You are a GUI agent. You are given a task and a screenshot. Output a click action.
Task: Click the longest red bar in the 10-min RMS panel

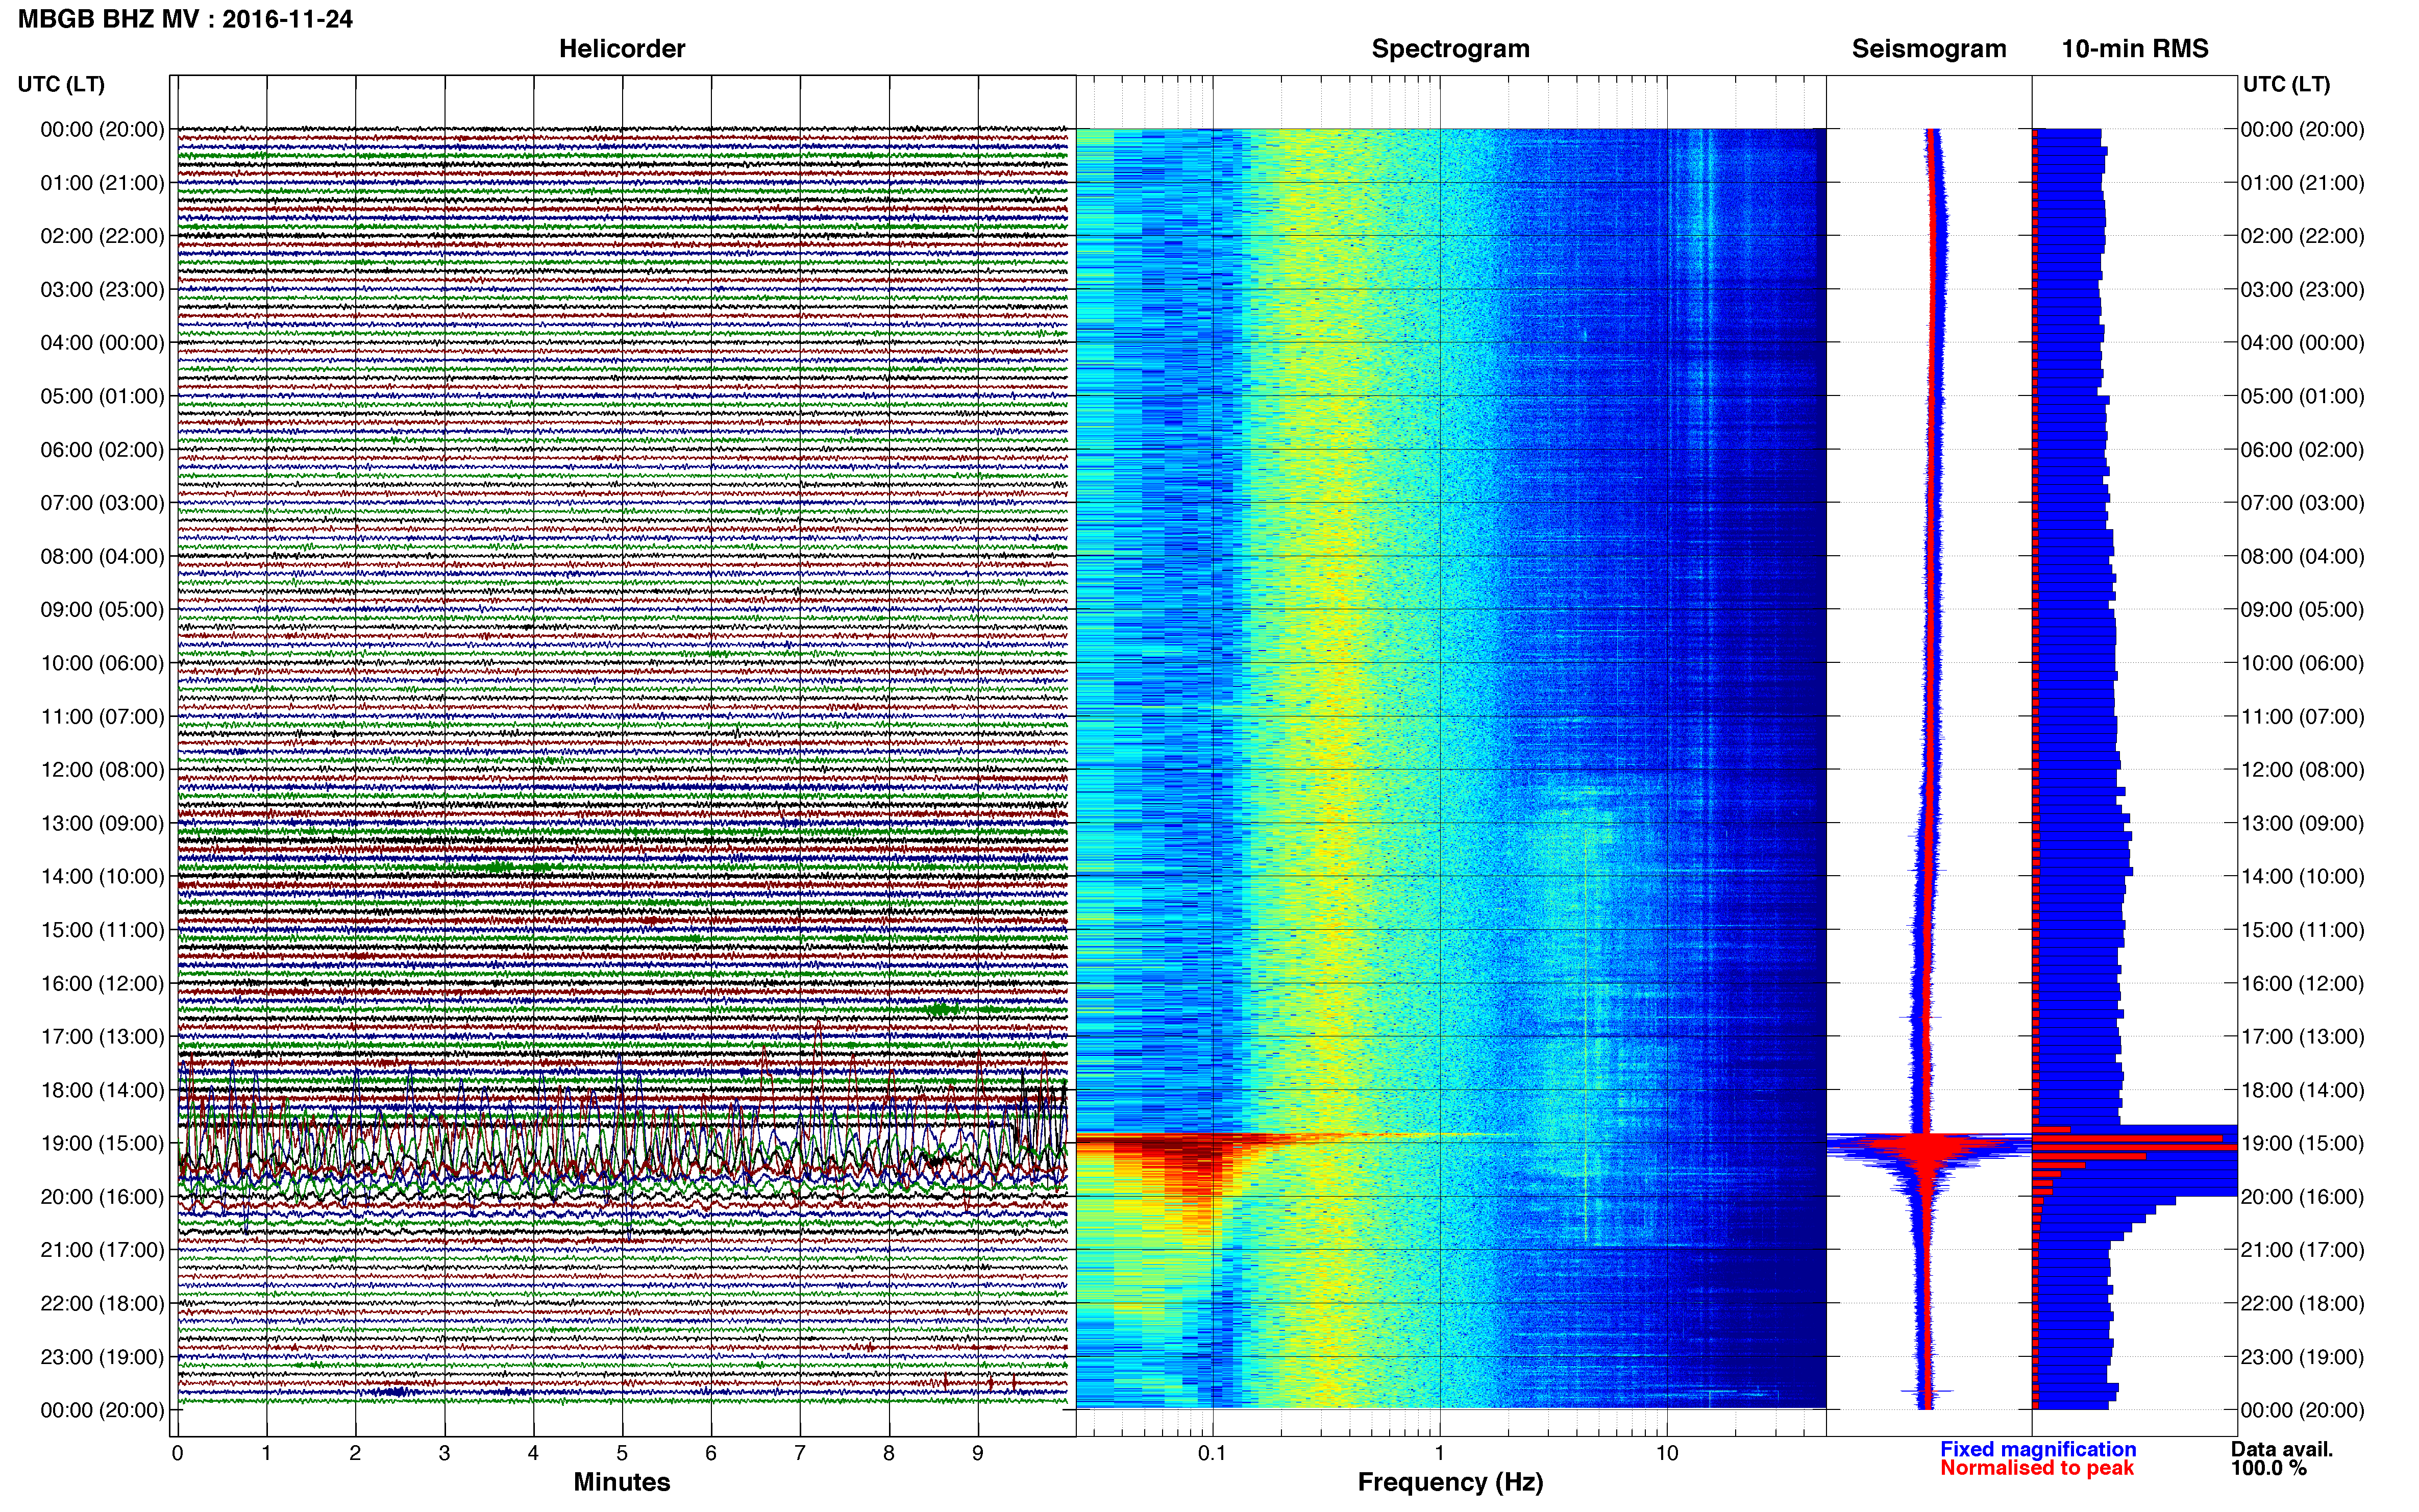2135,1147
